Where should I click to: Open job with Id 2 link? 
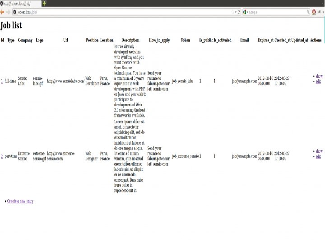coord(2,156)
